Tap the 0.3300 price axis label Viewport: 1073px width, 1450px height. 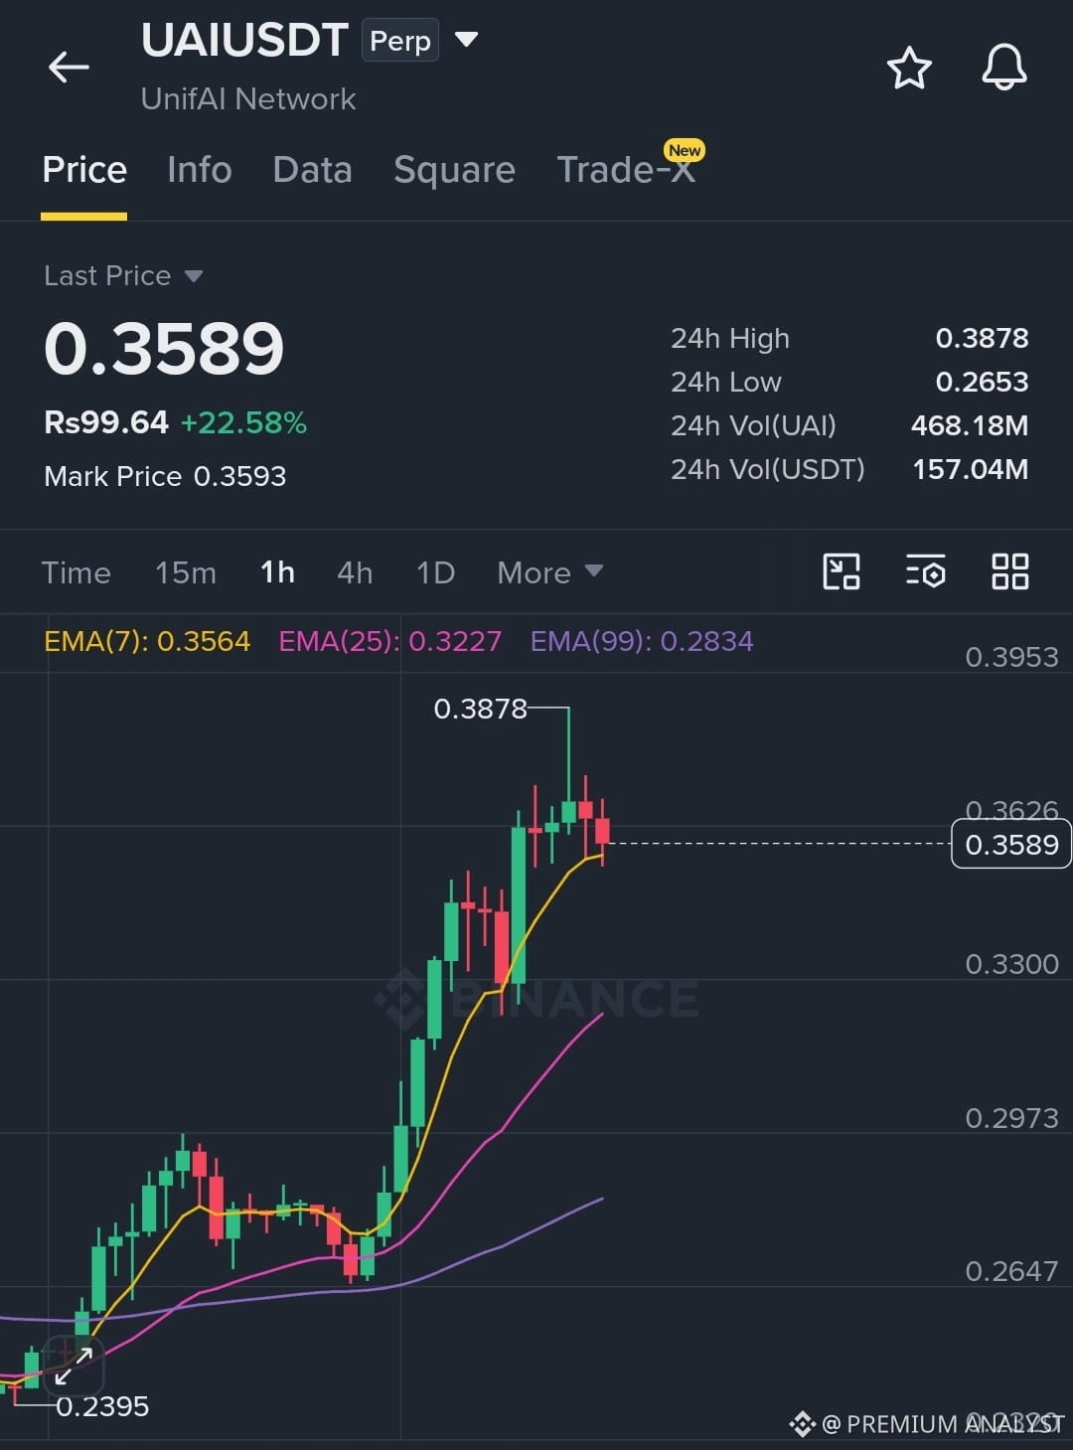coord(1011,964)
